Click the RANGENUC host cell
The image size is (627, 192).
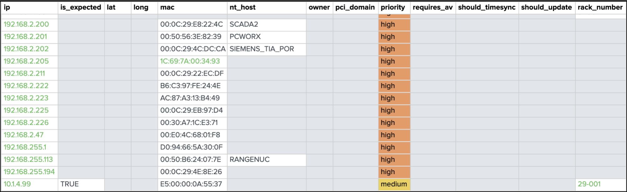click(249, 159)
